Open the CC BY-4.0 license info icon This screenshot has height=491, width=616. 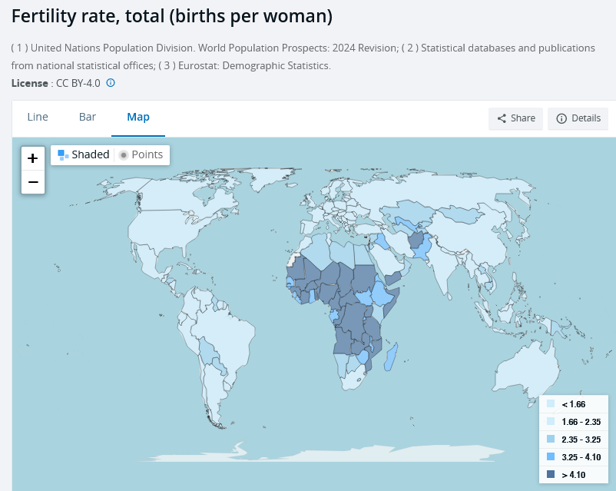click(111, 83)
